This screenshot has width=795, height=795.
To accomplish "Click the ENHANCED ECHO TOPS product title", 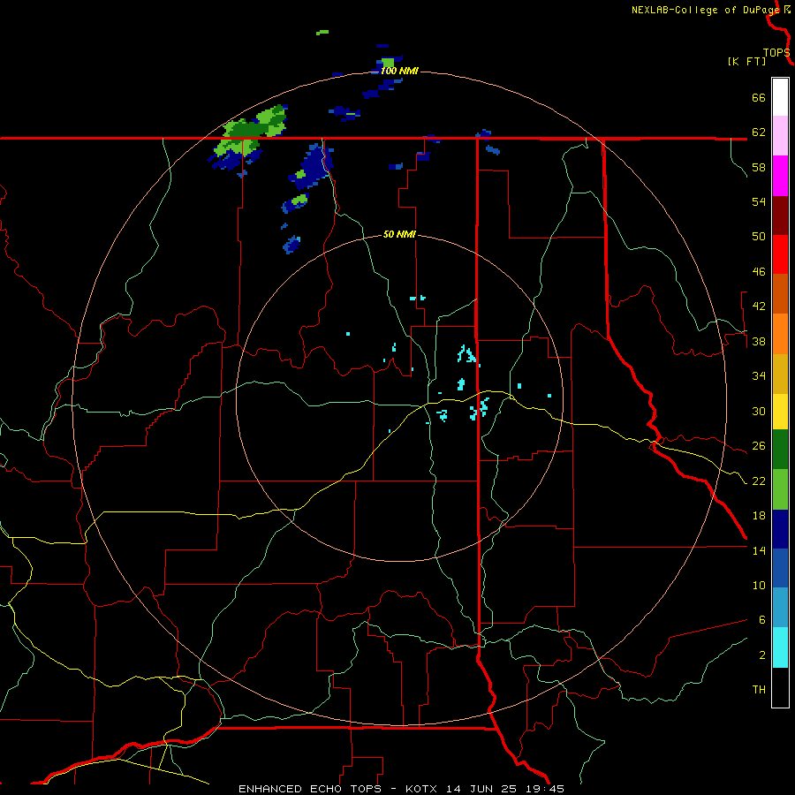I will click(x=310, y=789).
